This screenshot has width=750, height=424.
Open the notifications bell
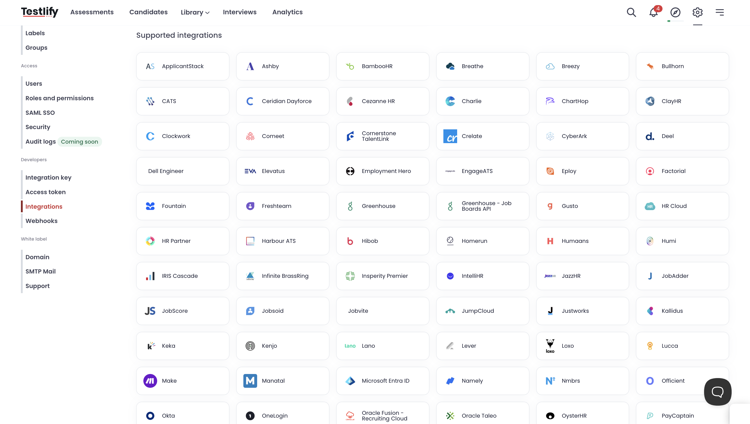[x=654, y=12]
